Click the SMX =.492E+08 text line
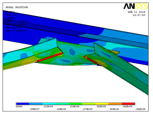This screenshot has height=114, width=153. 16,31
